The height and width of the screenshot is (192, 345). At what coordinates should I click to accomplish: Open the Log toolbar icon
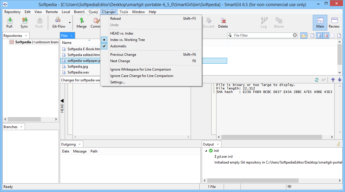(x=264, y=21)
